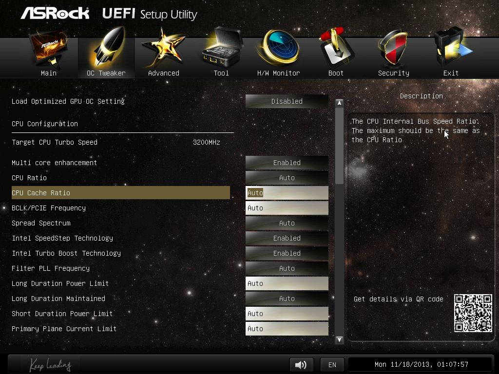Image resolution: width=499 pixels, height=374 pixels.
Task: Open Load Optimized GPU OC Setting dropdown
Action: click(287, 101)
